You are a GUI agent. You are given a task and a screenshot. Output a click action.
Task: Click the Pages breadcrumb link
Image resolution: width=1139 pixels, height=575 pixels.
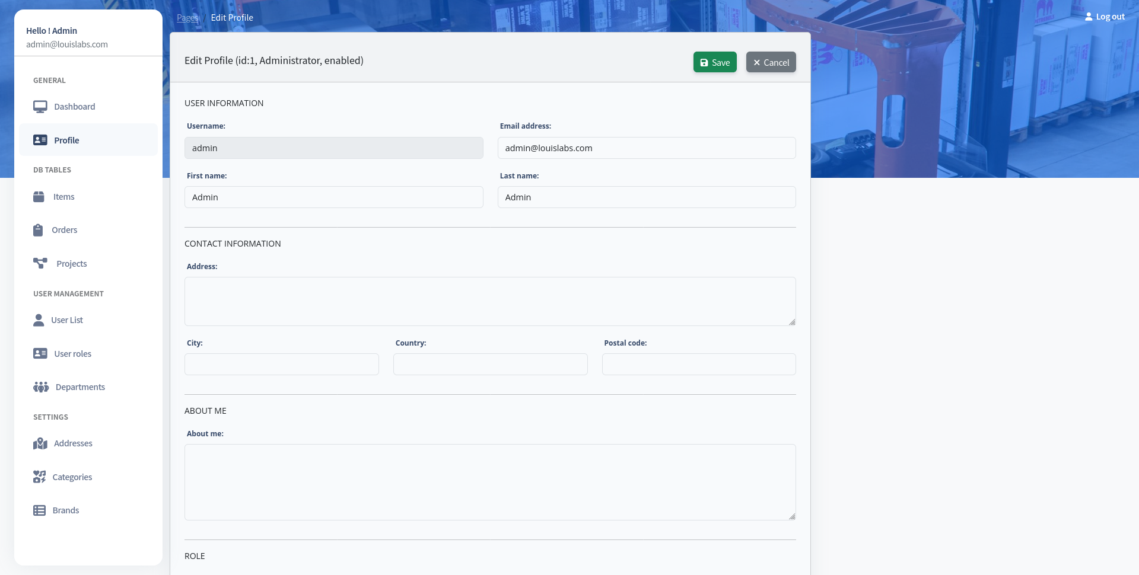click(x=187, y=18)
